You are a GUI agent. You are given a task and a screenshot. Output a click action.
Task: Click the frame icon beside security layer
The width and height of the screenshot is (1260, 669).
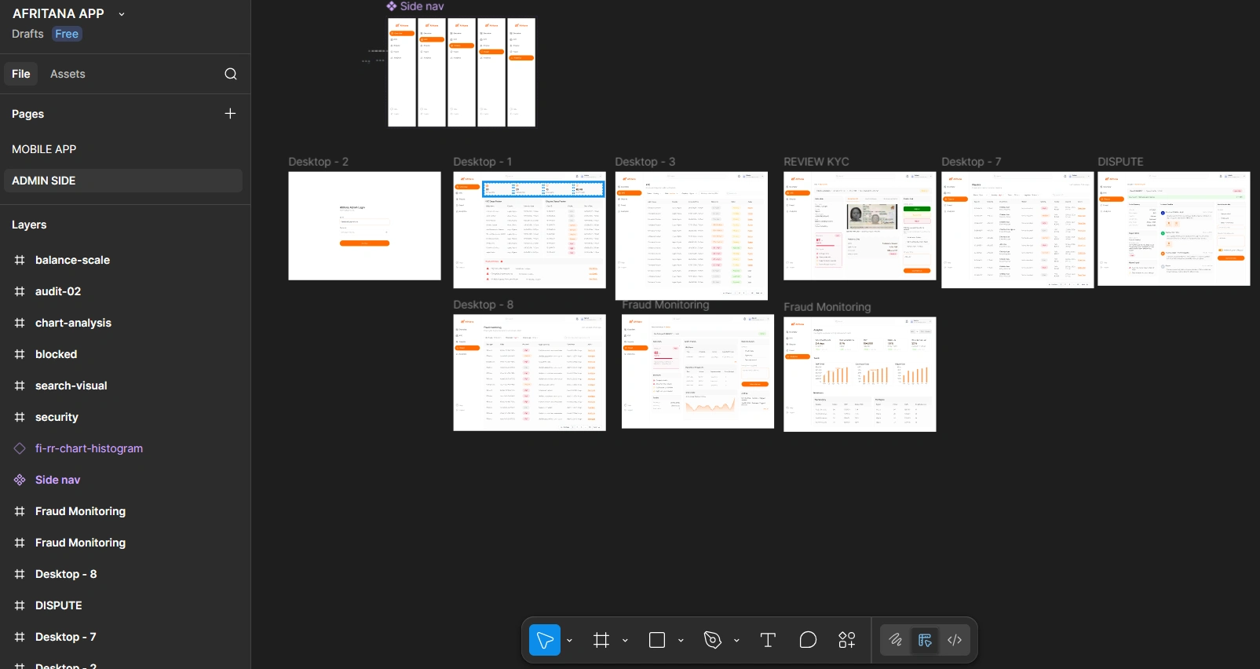tap(20, 417)
